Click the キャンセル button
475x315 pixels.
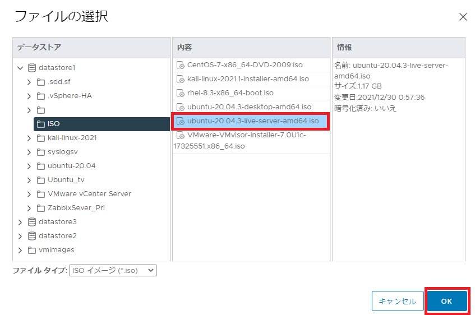[x=398, y=301]
